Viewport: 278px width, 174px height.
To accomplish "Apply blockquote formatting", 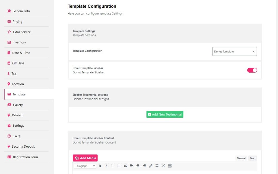I will pyautogui.click(x=125, y=166).
